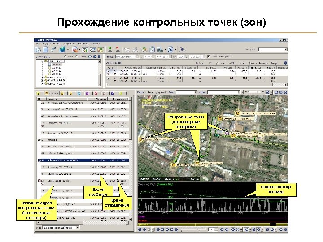This screenshot has height=242, width=323.
Task: Switch to the purple tab above checkpoint list
Action: click(x=87, y=94)
